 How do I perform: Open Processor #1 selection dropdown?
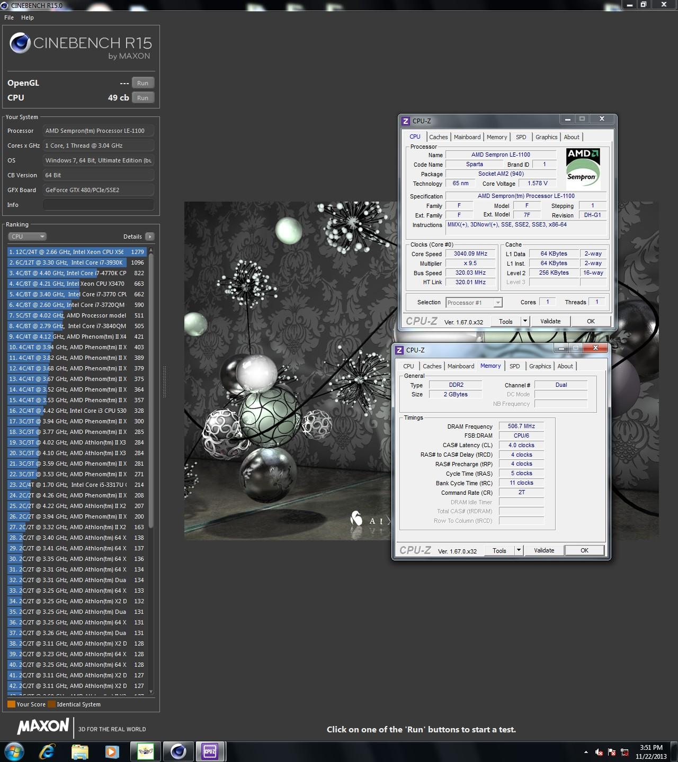[x=474, y=303]
